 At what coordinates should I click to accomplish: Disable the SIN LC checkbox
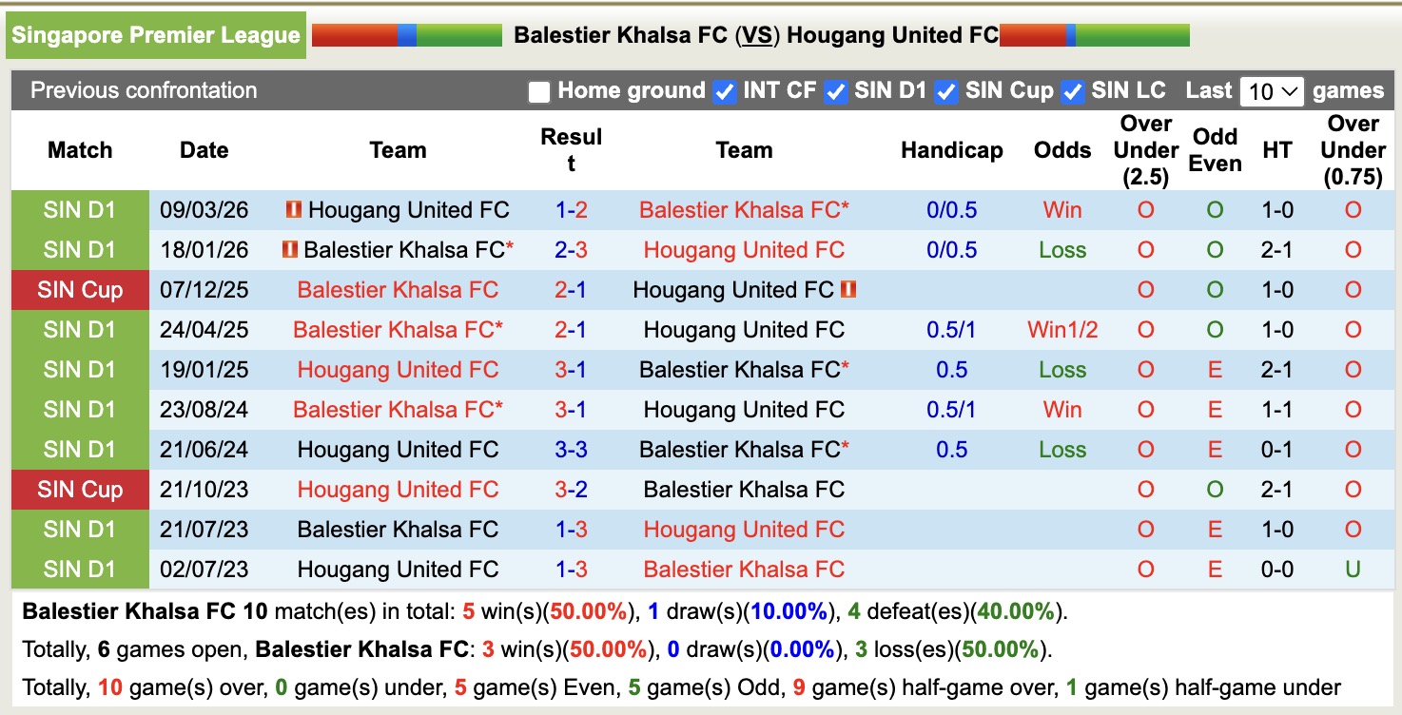click(1073, 91)
